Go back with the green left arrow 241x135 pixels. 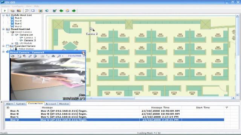click(x=61, y=11)
